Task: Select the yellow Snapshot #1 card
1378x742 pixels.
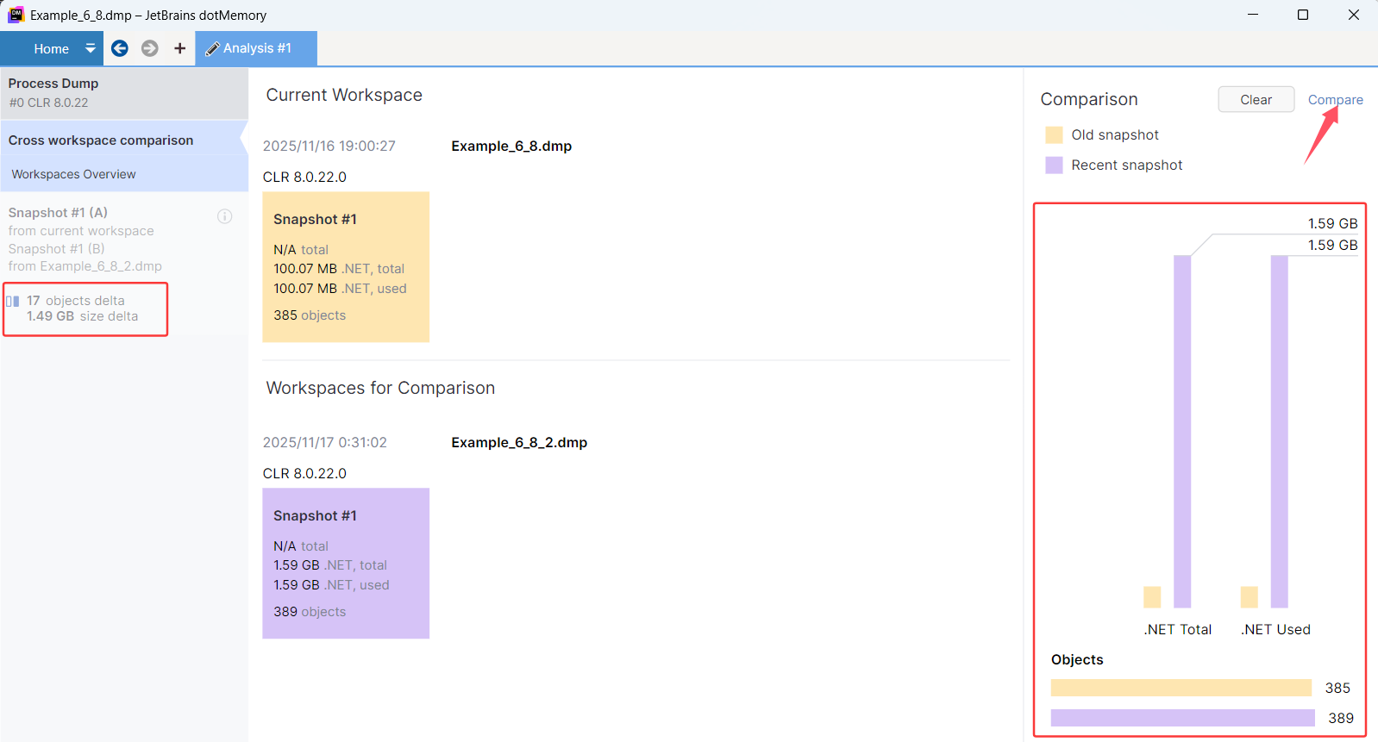Action: (346, 267)
